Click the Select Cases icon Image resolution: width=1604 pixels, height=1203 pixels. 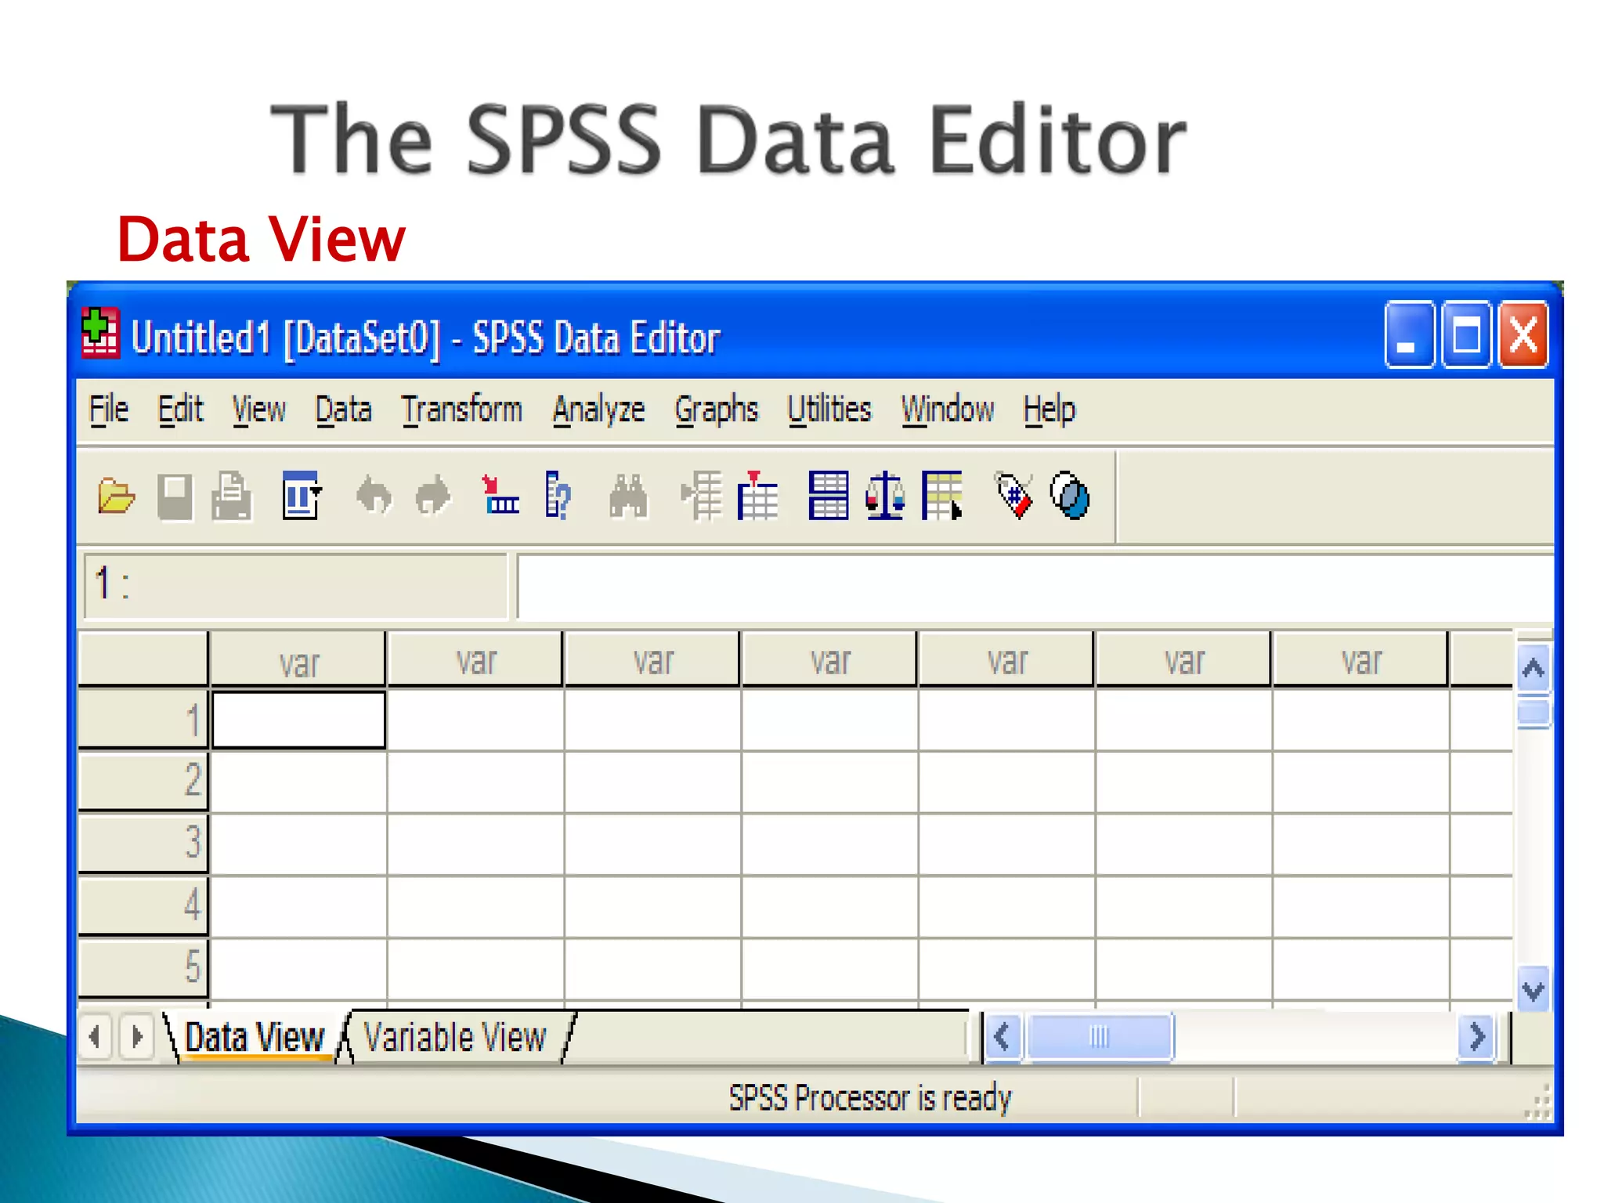[x=942, y=495]
